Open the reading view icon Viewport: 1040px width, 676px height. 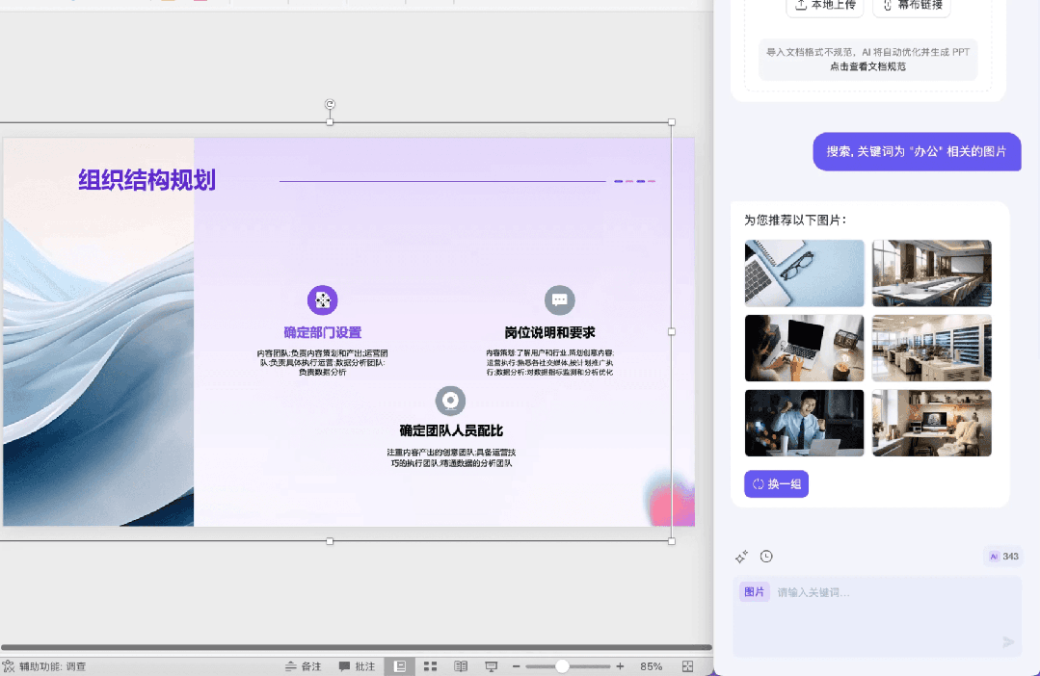coord(460,664)
